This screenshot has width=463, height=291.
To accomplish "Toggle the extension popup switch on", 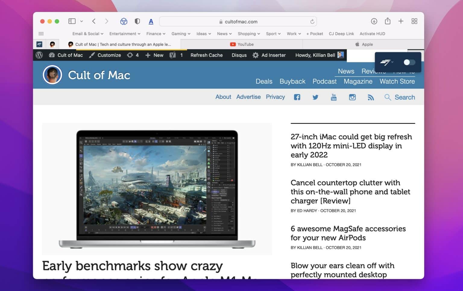I will tap(409, 62).
